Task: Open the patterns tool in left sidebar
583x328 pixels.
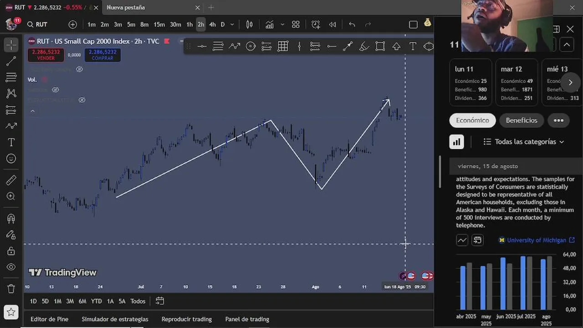Action: [11, 93]
